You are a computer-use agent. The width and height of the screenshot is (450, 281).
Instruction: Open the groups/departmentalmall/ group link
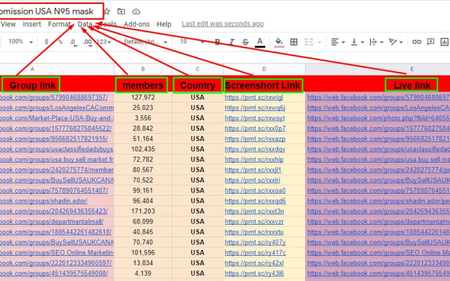[x=52, y=221]
